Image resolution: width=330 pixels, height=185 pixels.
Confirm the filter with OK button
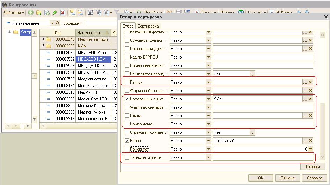261,178
